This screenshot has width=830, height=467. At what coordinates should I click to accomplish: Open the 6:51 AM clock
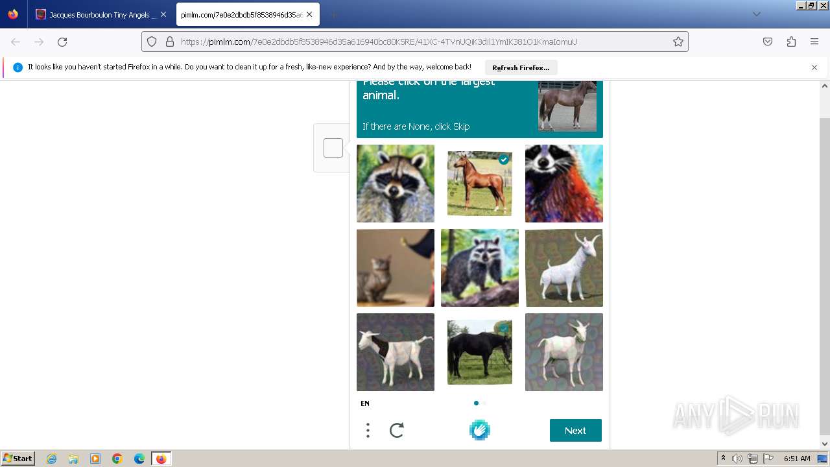(797, 459)
